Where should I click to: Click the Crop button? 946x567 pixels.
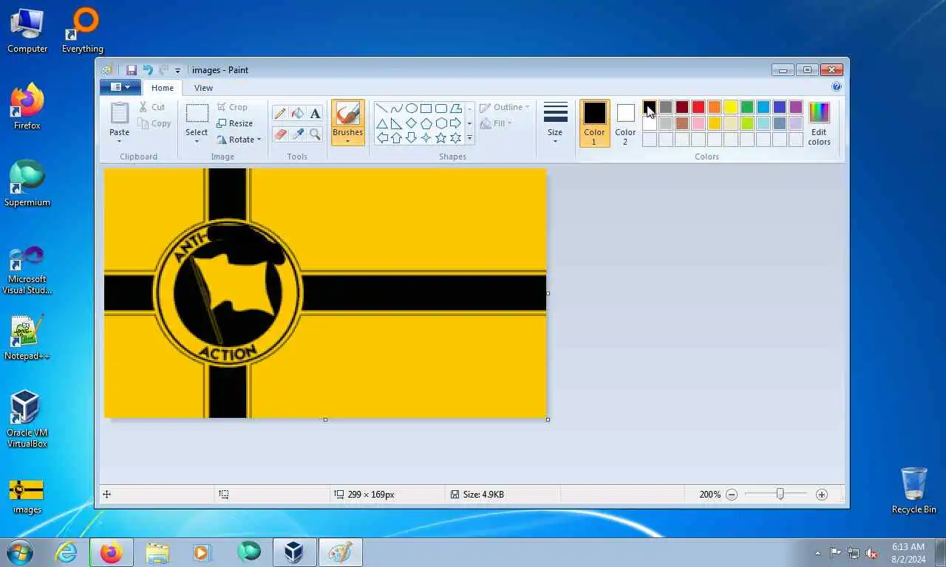pyautogui.click(x=232, y=107)
